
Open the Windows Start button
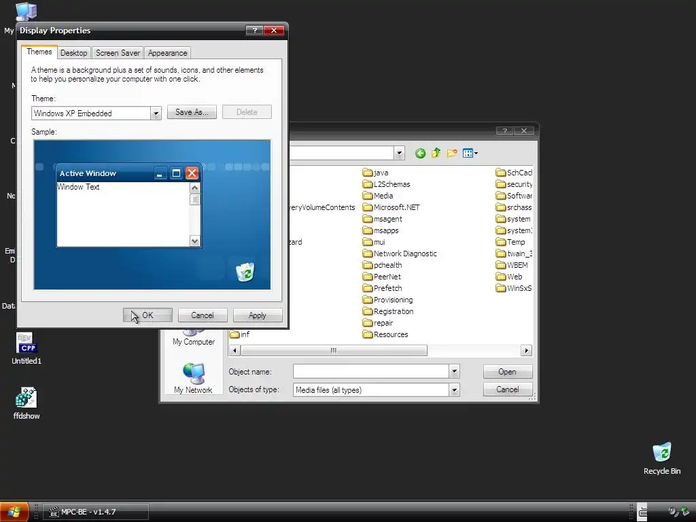pos(14,511)
